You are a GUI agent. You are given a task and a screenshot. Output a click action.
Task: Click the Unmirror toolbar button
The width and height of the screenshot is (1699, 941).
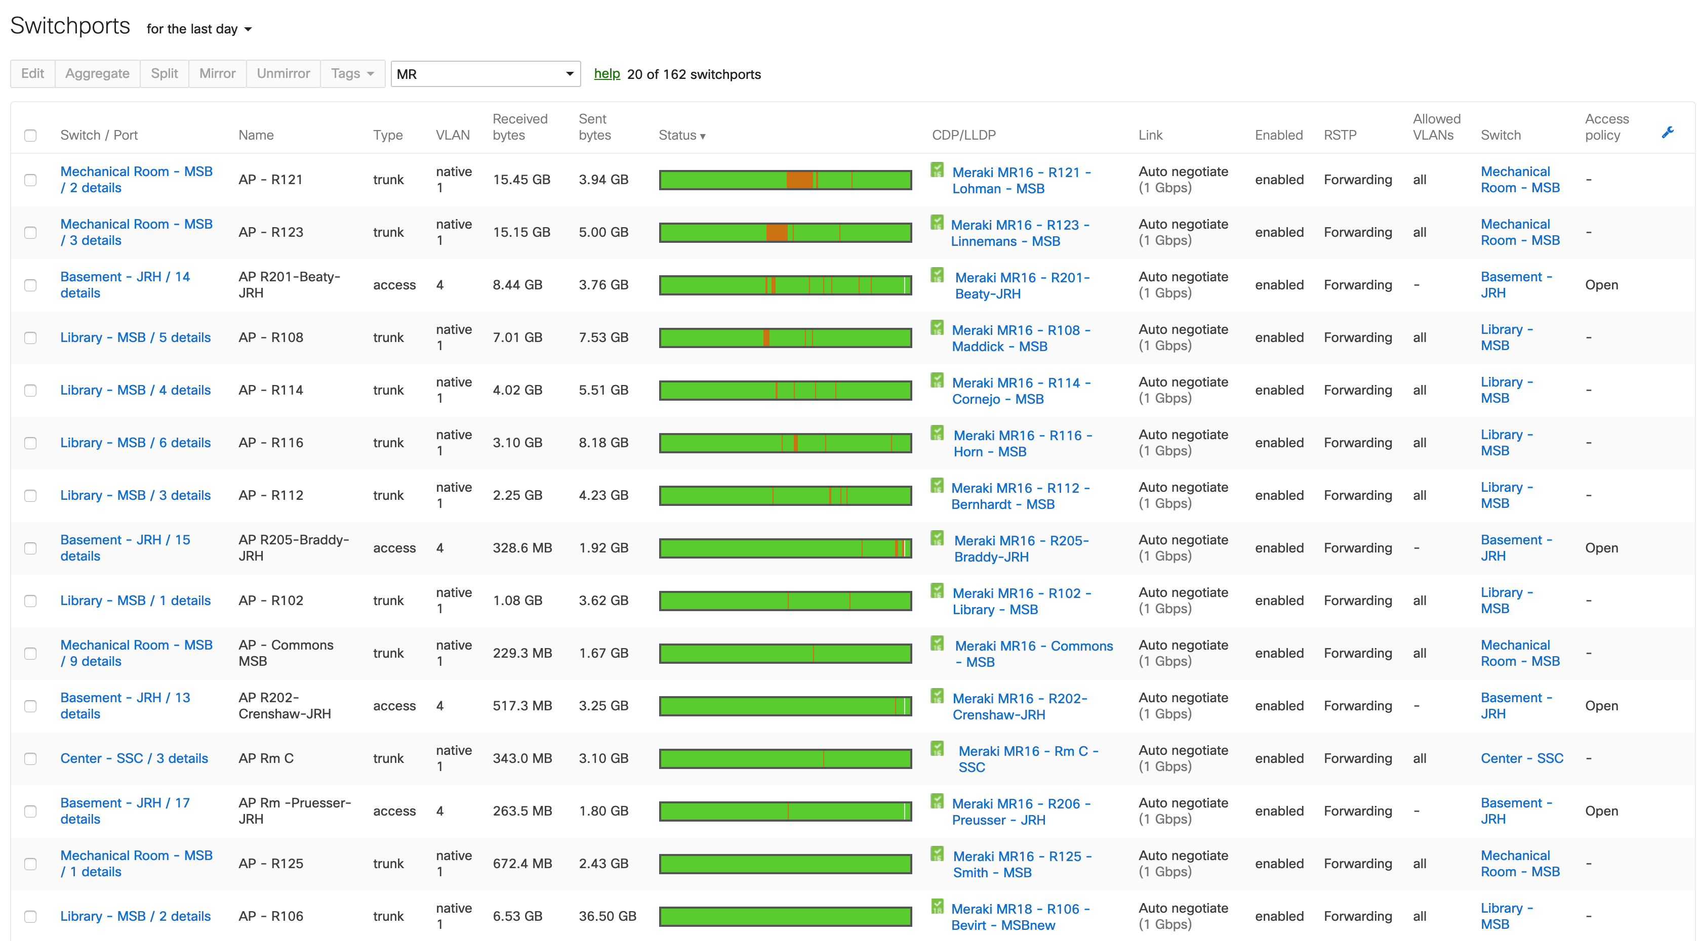[x=283, y=73]
